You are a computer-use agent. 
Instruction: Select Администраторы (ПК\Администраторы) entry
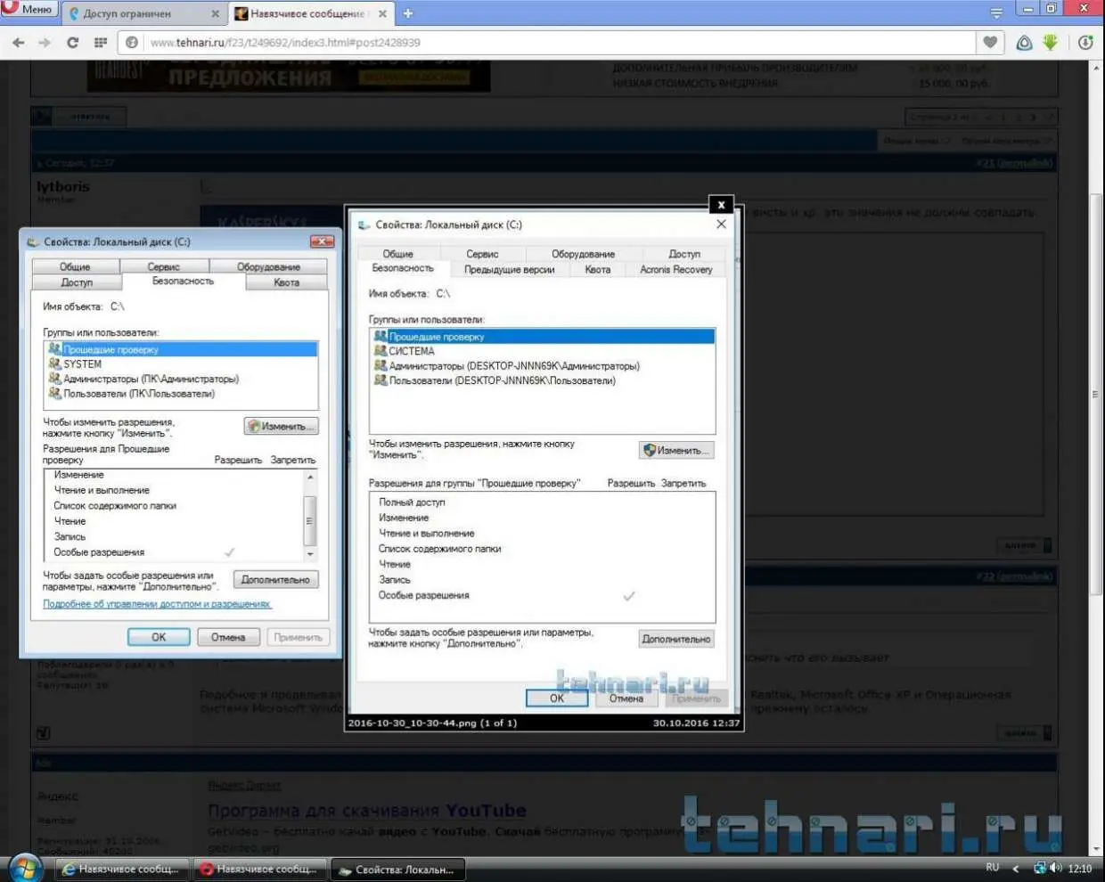tap(182, 379)
